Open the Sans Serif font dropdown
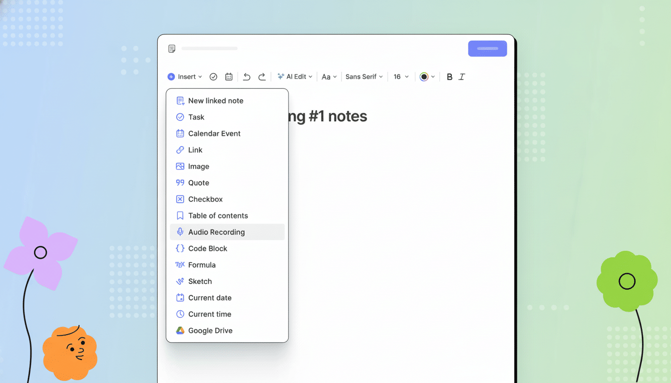Image resolution: width=671 pixels, height=383 pixels. pos(364,76)
